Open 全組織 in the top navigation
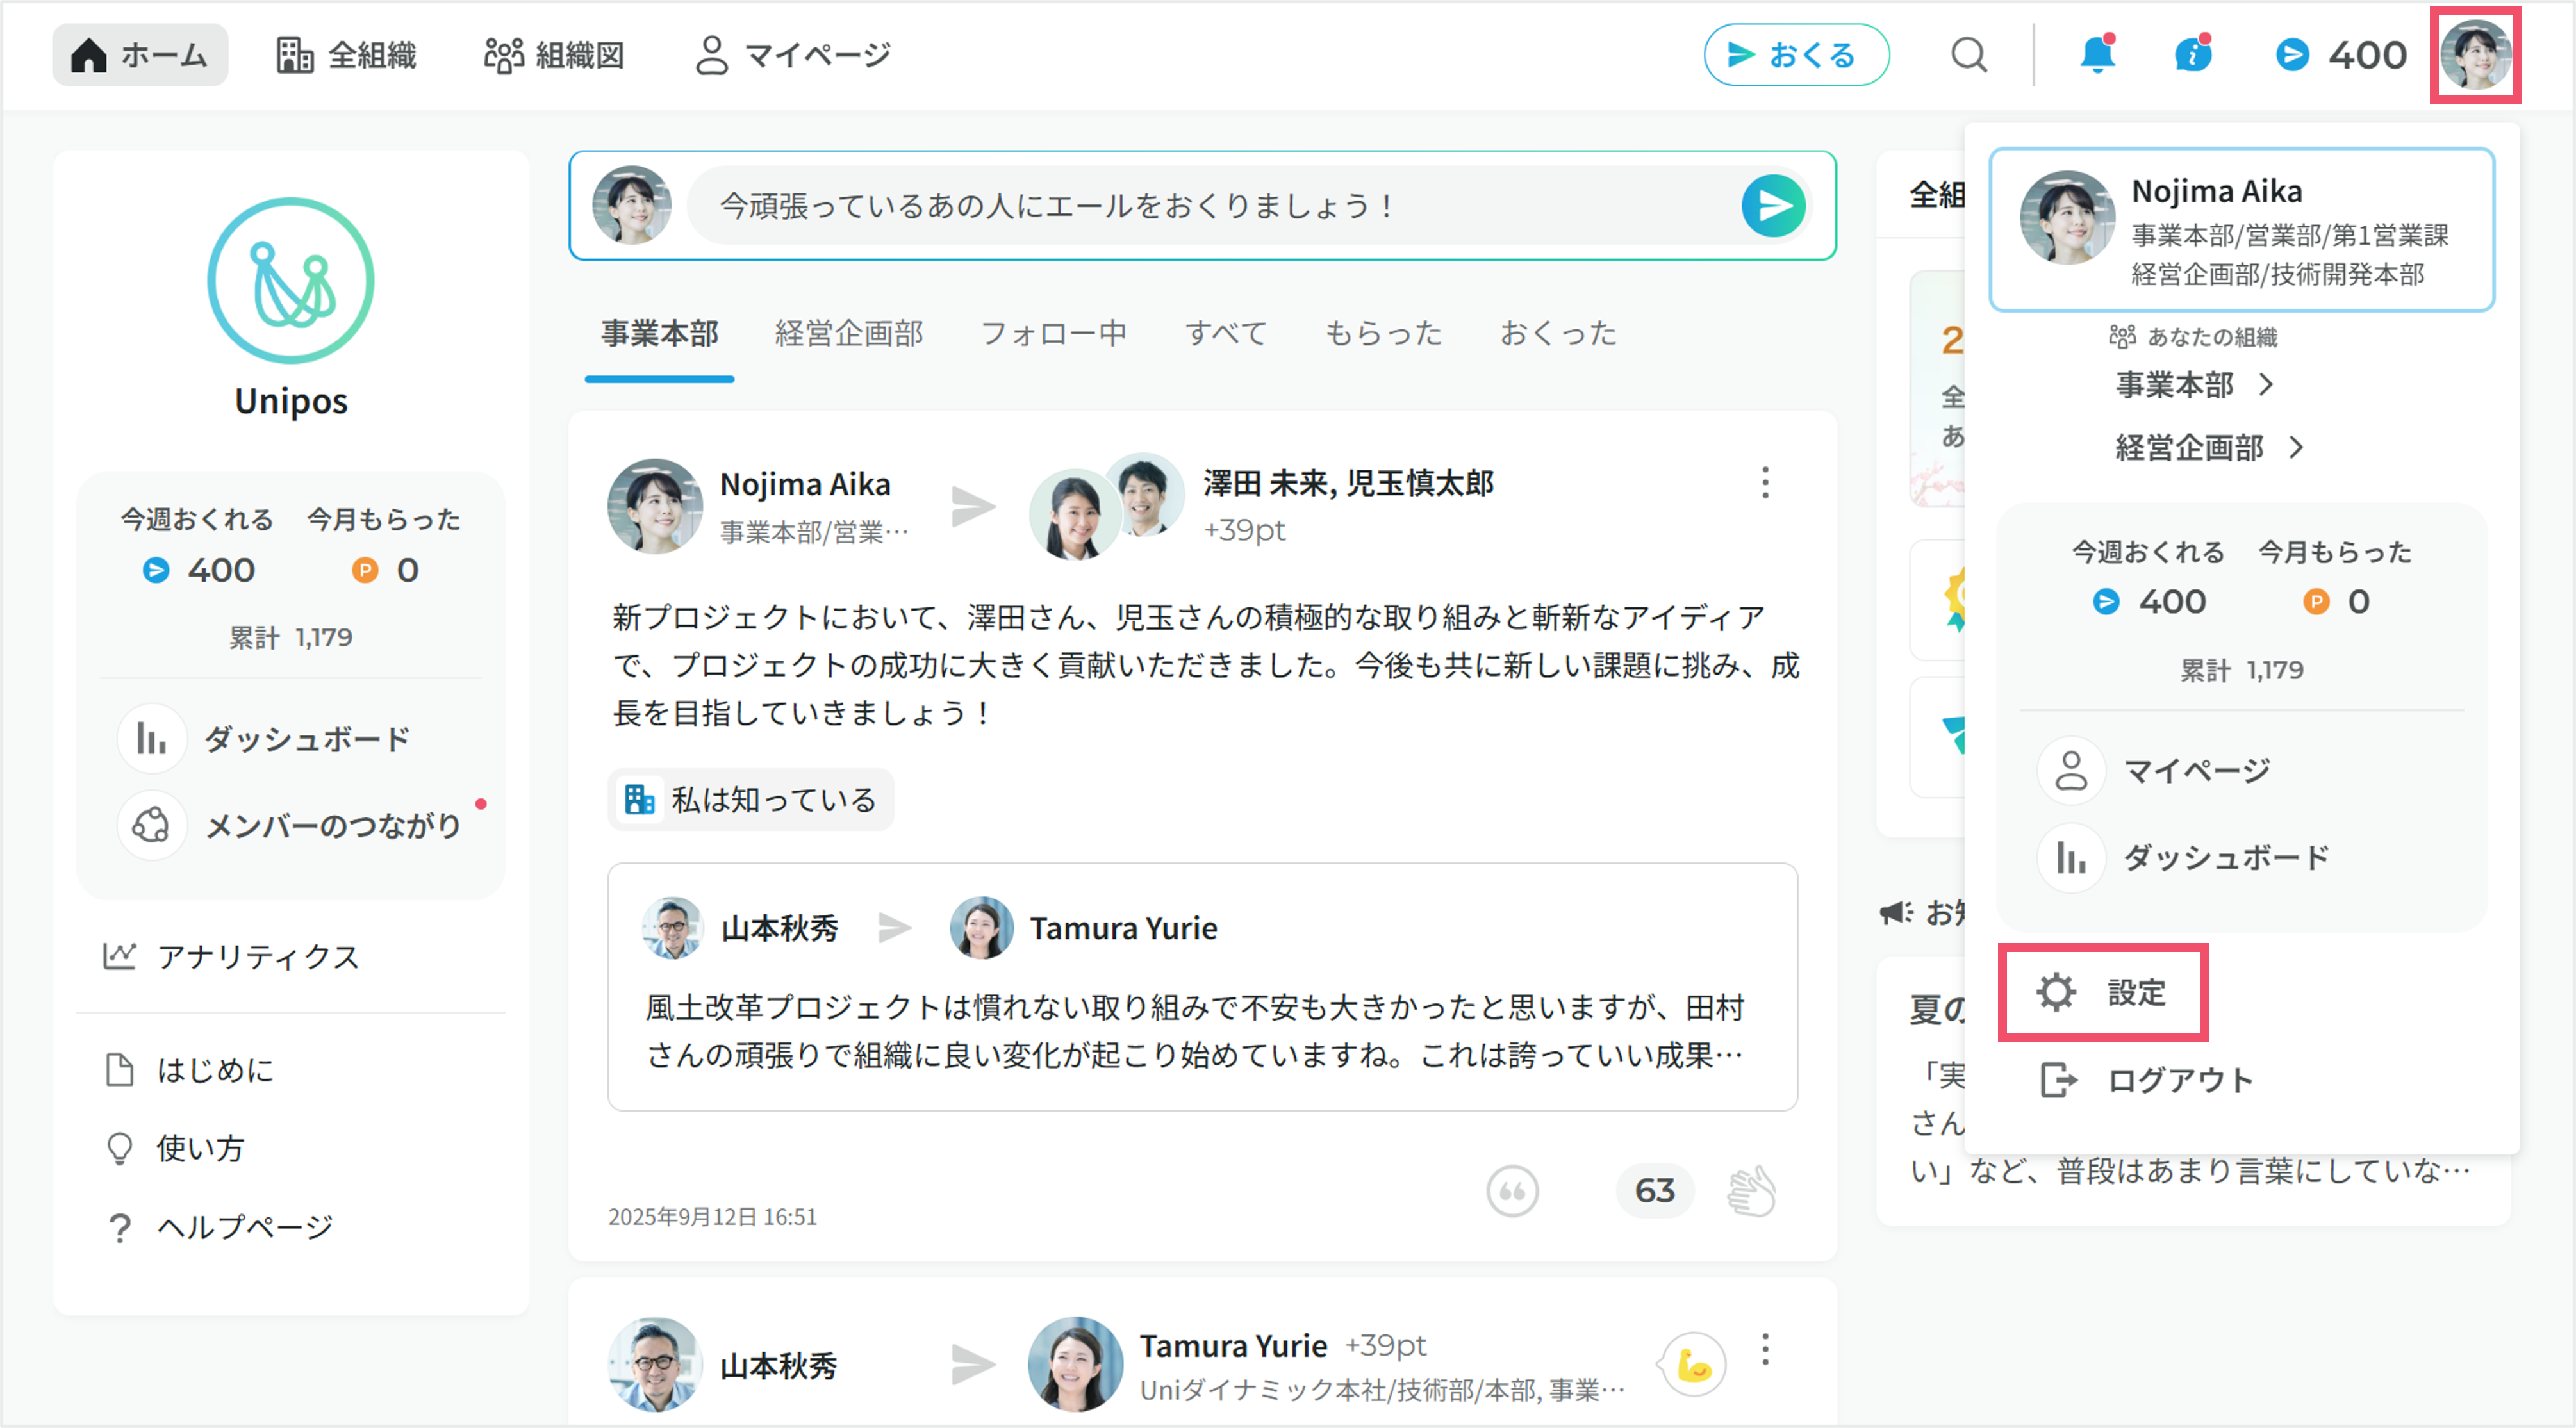Image resolution: width=2576 pixels, height=1428 pixels. (346, 55)
